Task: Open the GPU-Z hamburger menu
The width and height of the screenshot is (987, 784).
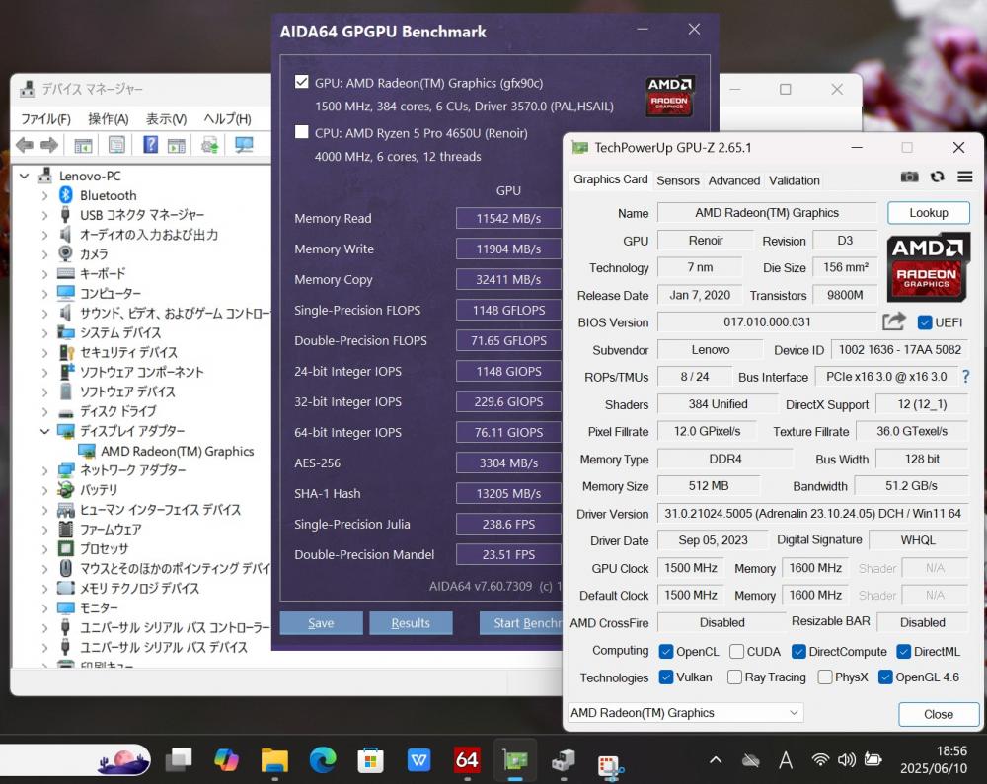Action: (965, 178)
